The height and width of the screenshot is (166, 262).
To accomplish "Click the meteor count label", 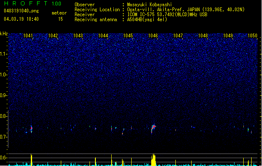I will (59, 13).
